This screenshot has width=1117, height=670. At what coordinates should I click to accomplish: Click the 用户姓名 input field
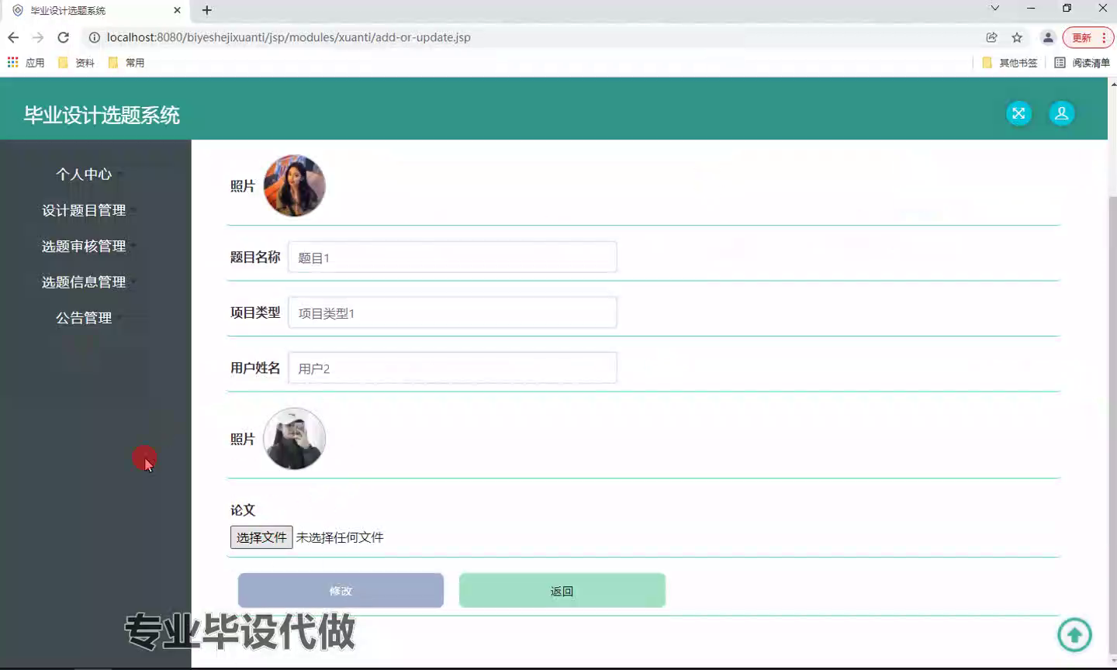coord(452,368)
